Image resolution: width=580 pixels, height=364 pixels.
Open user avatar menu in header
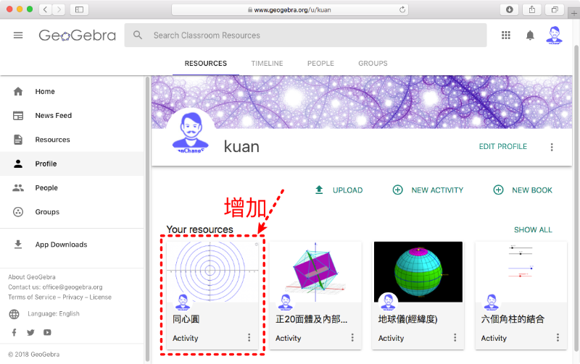(x=554, y=35)
